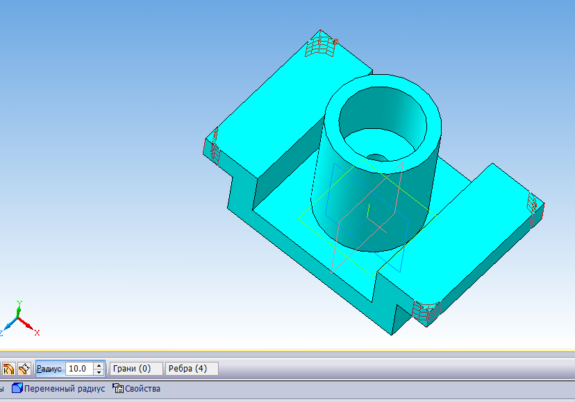575x402 pixels.
Task: Click the second fillet option icon beside the Радиус field
Action: click(24, 369)
